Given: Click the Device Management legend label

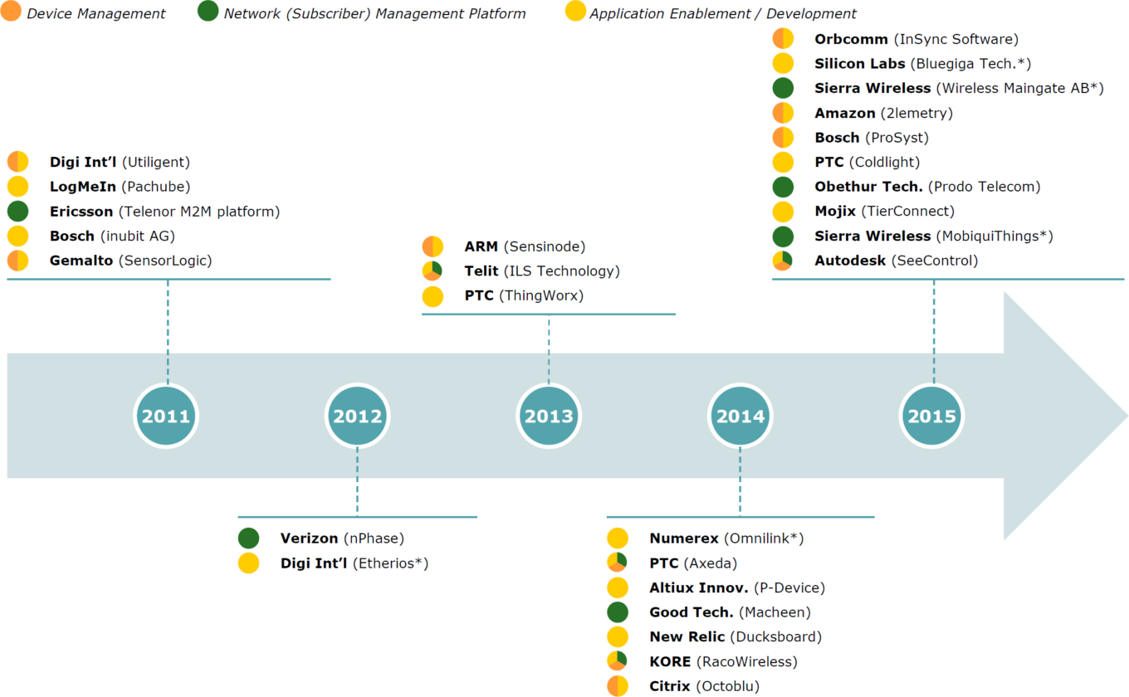Looking at the screenshot, I should [95, 13].
